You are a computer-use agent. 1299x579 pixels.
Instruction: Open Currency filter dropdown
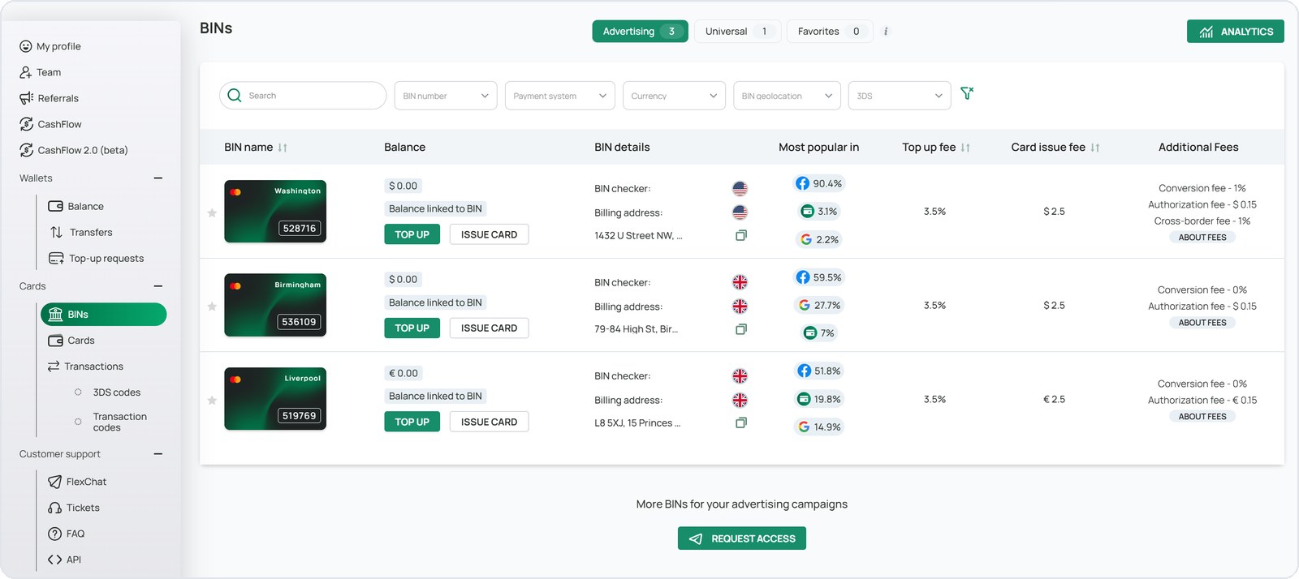[674, 96]
